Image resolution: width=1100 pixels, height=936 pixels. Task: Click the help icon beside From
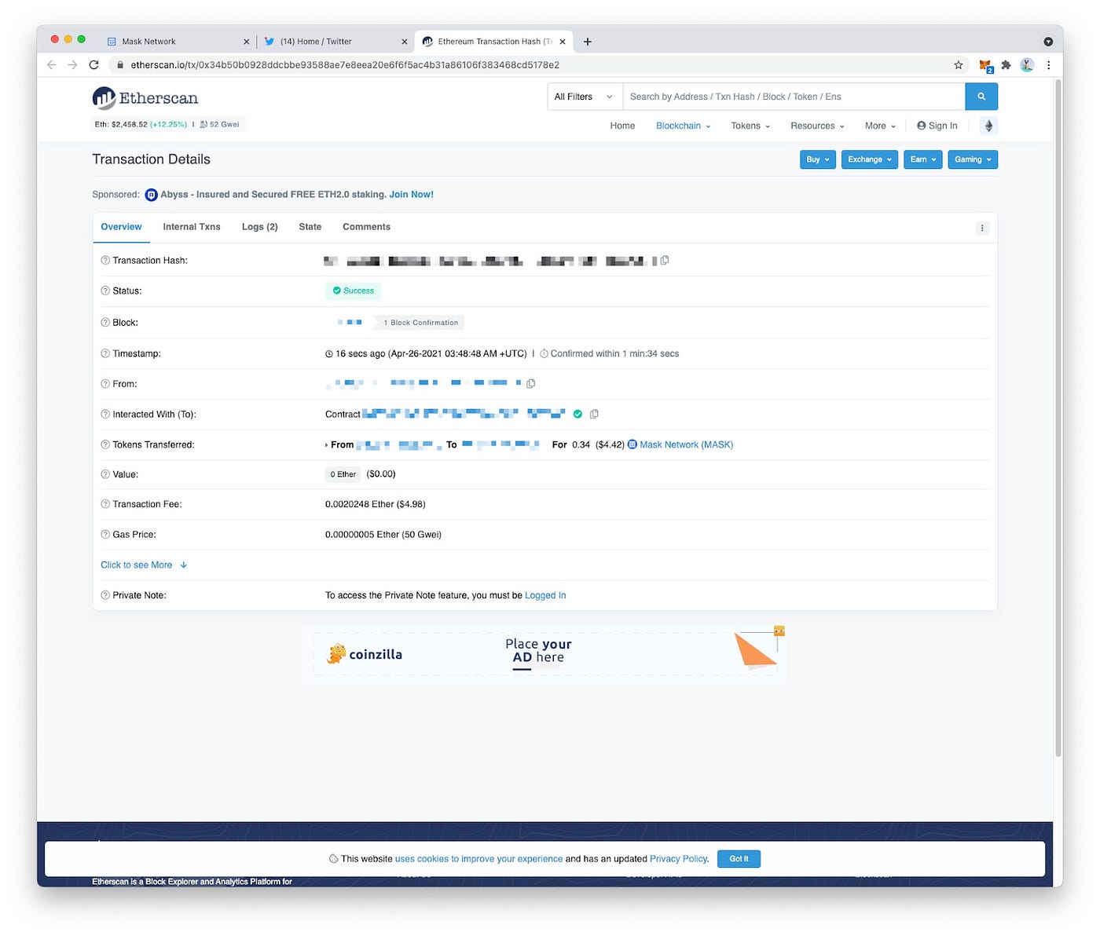point(105,384)
